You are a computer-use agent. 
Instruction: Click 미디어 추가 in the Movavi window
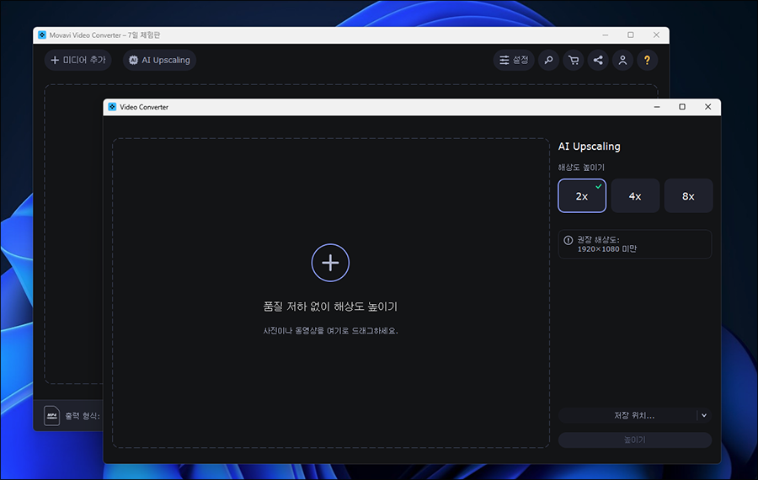pos(77,60)
